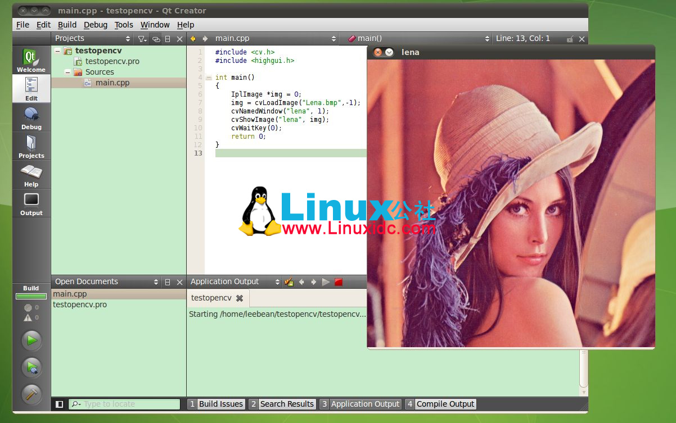Toggle synchronize with editor in Projects panel
676x423 pixels.
tap(155, 38)
